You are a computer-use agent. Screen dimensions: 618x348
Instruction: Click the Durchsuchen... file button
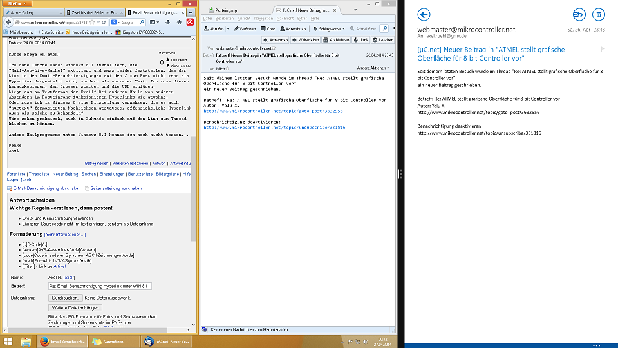tap(66, 298)
